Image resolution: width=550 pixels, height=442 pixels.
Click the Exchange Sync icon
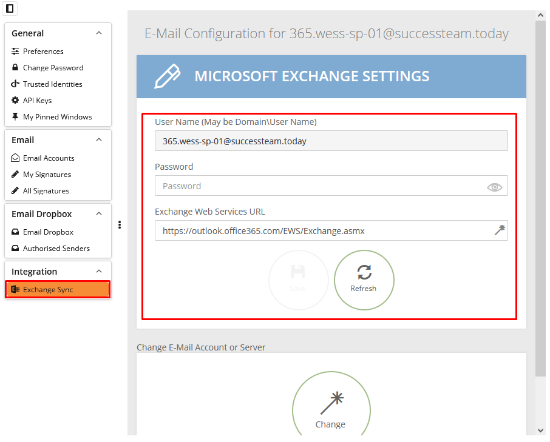(x=15, y=289)
